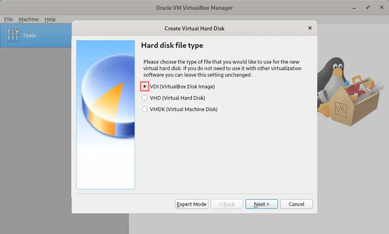Close the VirtualBox Manager window
389x234 pixels.
coord(382,7)
